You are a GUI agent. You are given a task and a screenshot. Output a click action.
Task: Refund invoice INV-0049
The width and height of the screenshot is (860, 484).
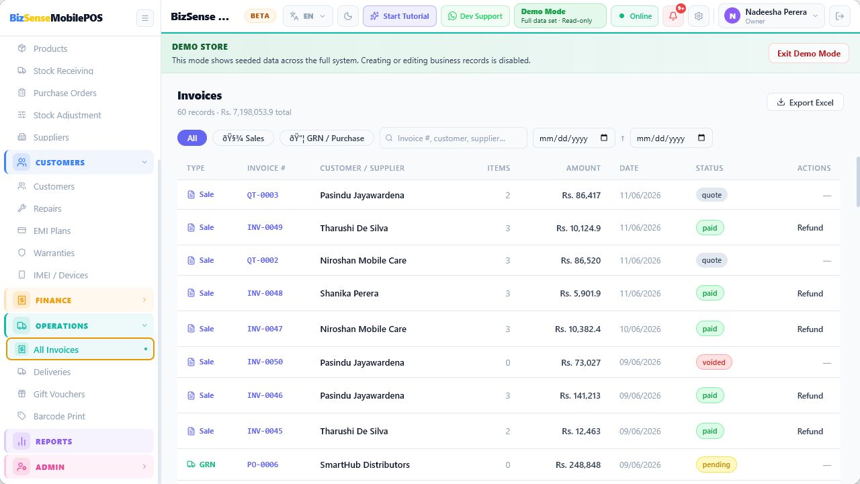pos(810,228)
